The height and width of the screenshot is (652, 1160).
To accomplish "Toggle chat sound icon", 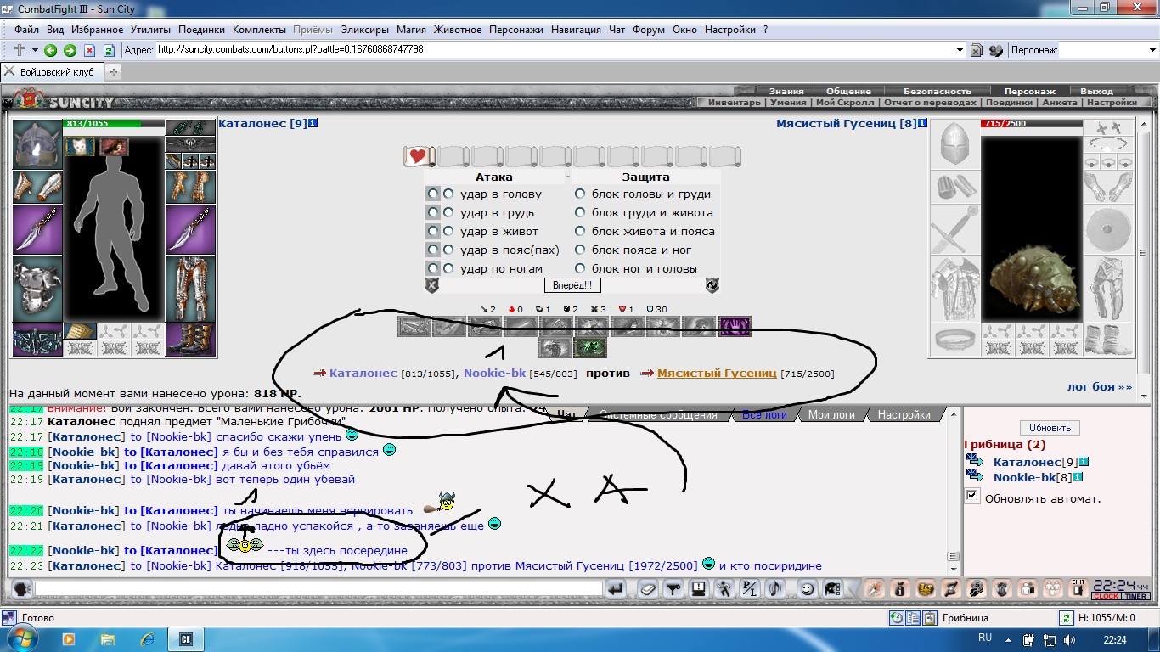I will pos(774,588).
